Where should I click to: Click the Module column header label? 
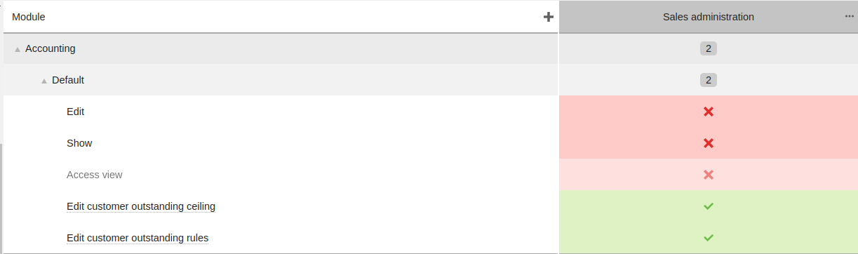point(29,17)
